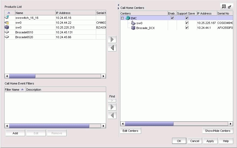Click Call Home Centers scroll left arrow
237x148 pixels.
123,124
